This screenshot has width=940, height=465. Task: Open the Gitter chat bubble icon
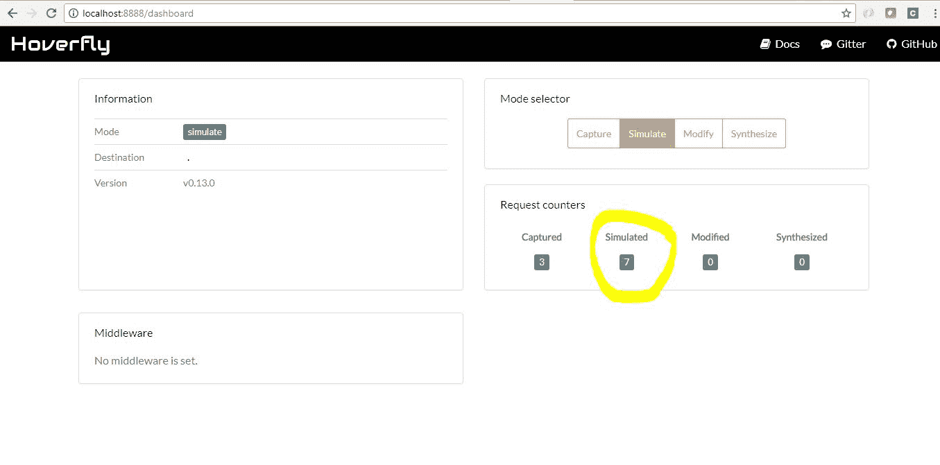pyautogui.click(x=826, y=44)
